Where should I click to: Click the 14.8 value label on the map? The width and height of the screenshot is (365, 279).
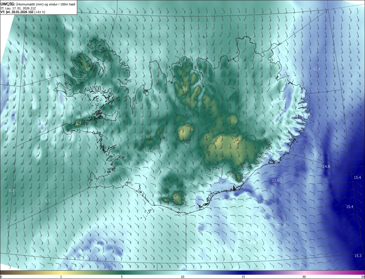click(326, 166)
